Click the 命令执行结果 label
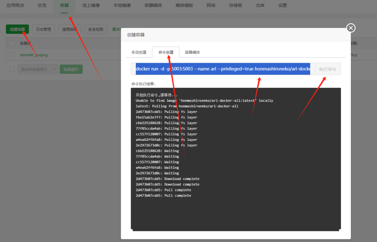Screen dimensions: 377x242 144,84
